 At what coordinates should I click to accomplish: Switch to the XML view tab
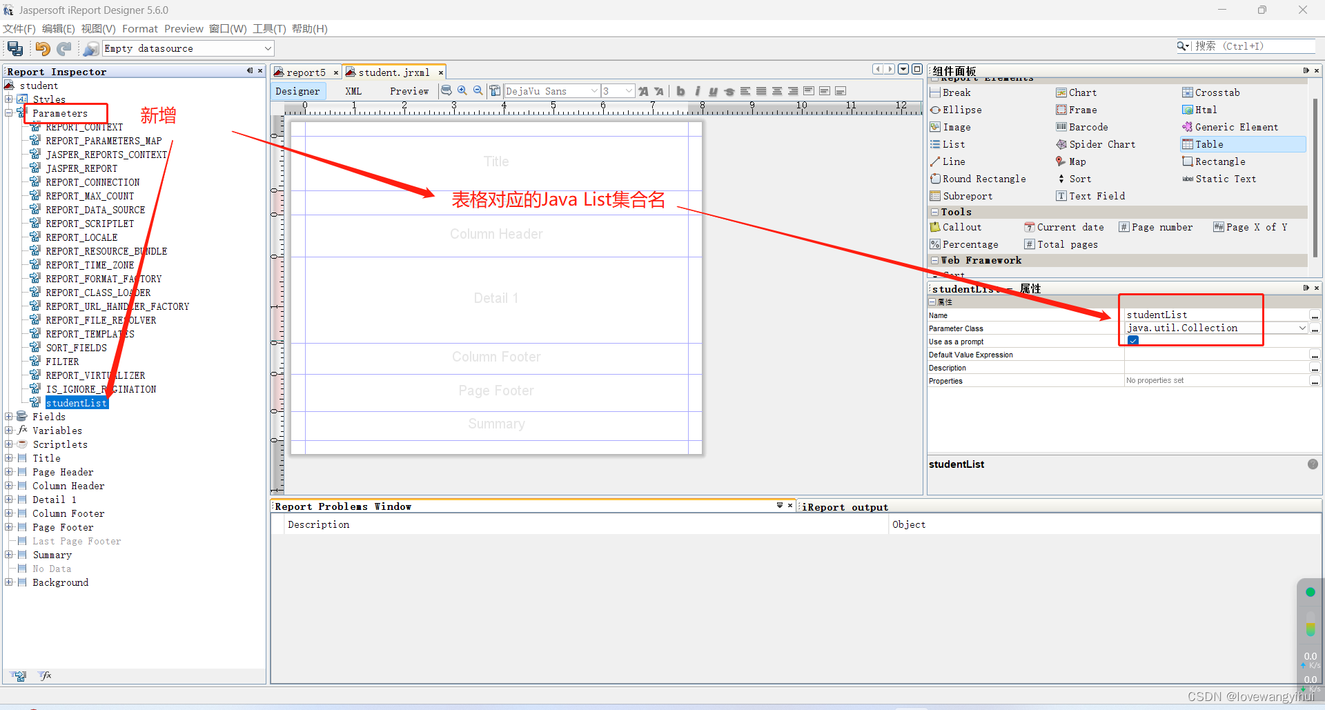353,91
